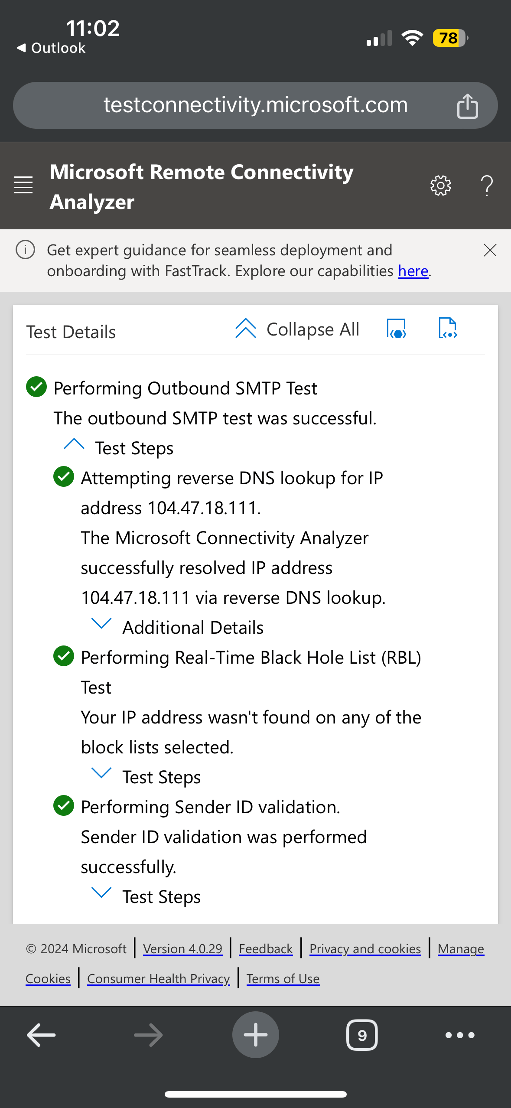Go back with browser back arrow
The image size is (511, 1108).
[x=41, y=1035]
